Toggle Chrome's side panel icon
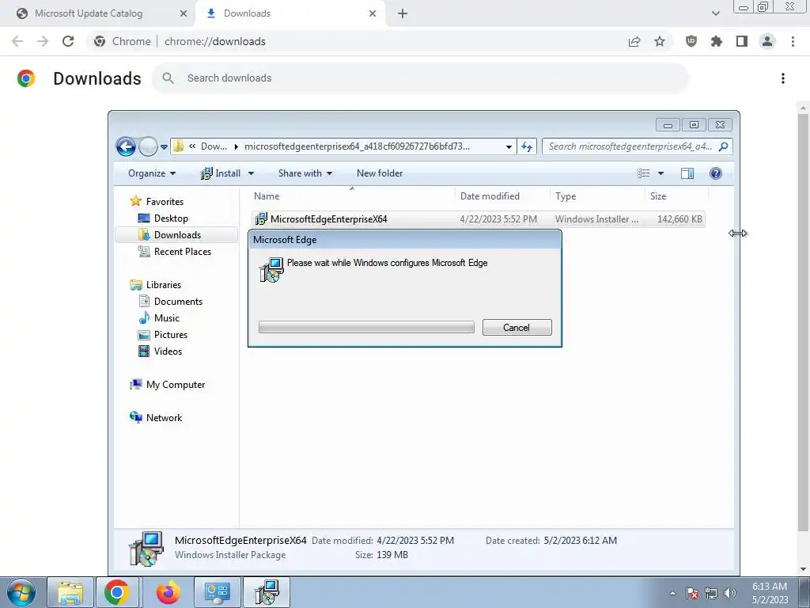810x608 pixels. pyautogui.click(x=742, y=41)
